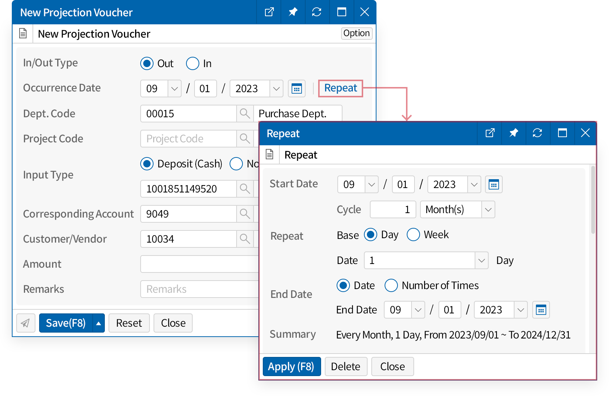Click the Repeat link
Image resolution: width=609 pixels, height=396 pixels.
[x=340, y=88]
